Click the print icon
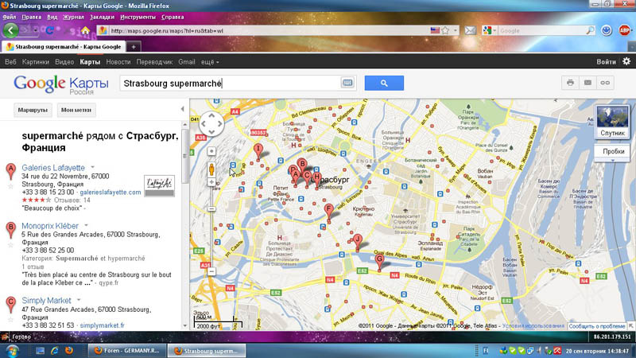Screen dimensions: 636x358 pos(570,83)
